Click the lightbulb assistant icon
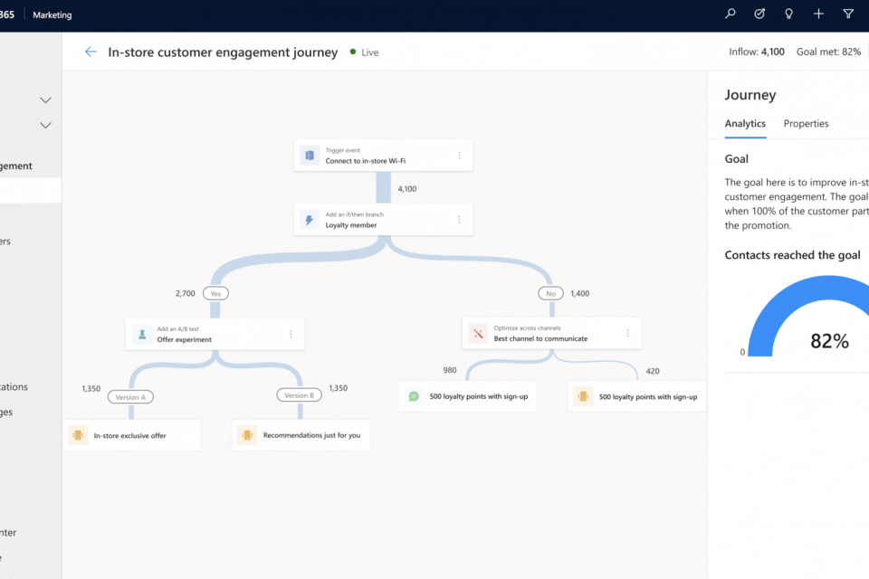This screenshot has width=869, height=579. 788,14
